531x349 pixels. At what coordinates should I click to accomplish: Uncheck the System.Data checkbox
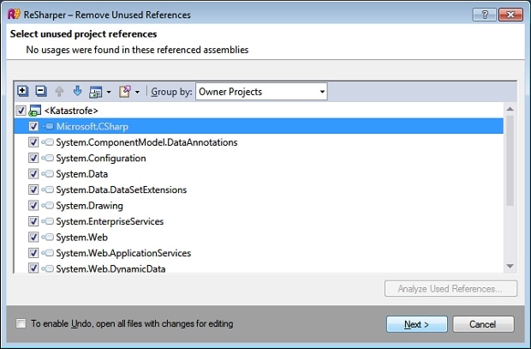[x=33, y=174]
